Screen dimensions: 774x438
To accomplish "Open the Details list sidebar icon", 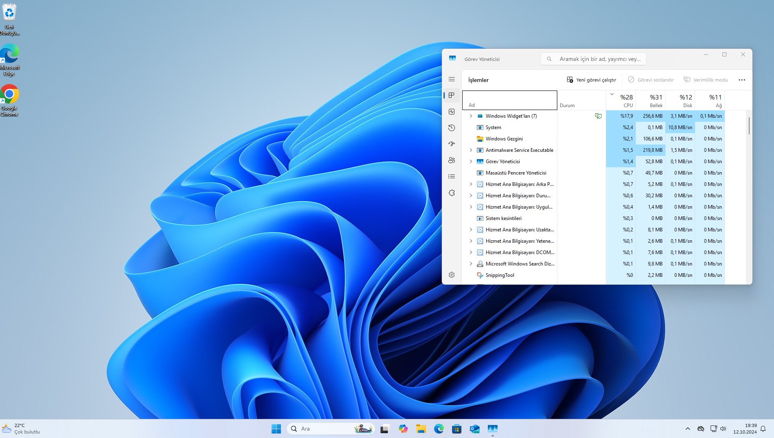I will tap(452, 177).
